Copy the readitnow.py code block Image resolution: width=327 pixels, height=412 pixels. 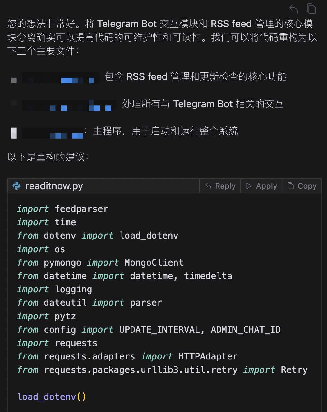[x=302, y=186]
